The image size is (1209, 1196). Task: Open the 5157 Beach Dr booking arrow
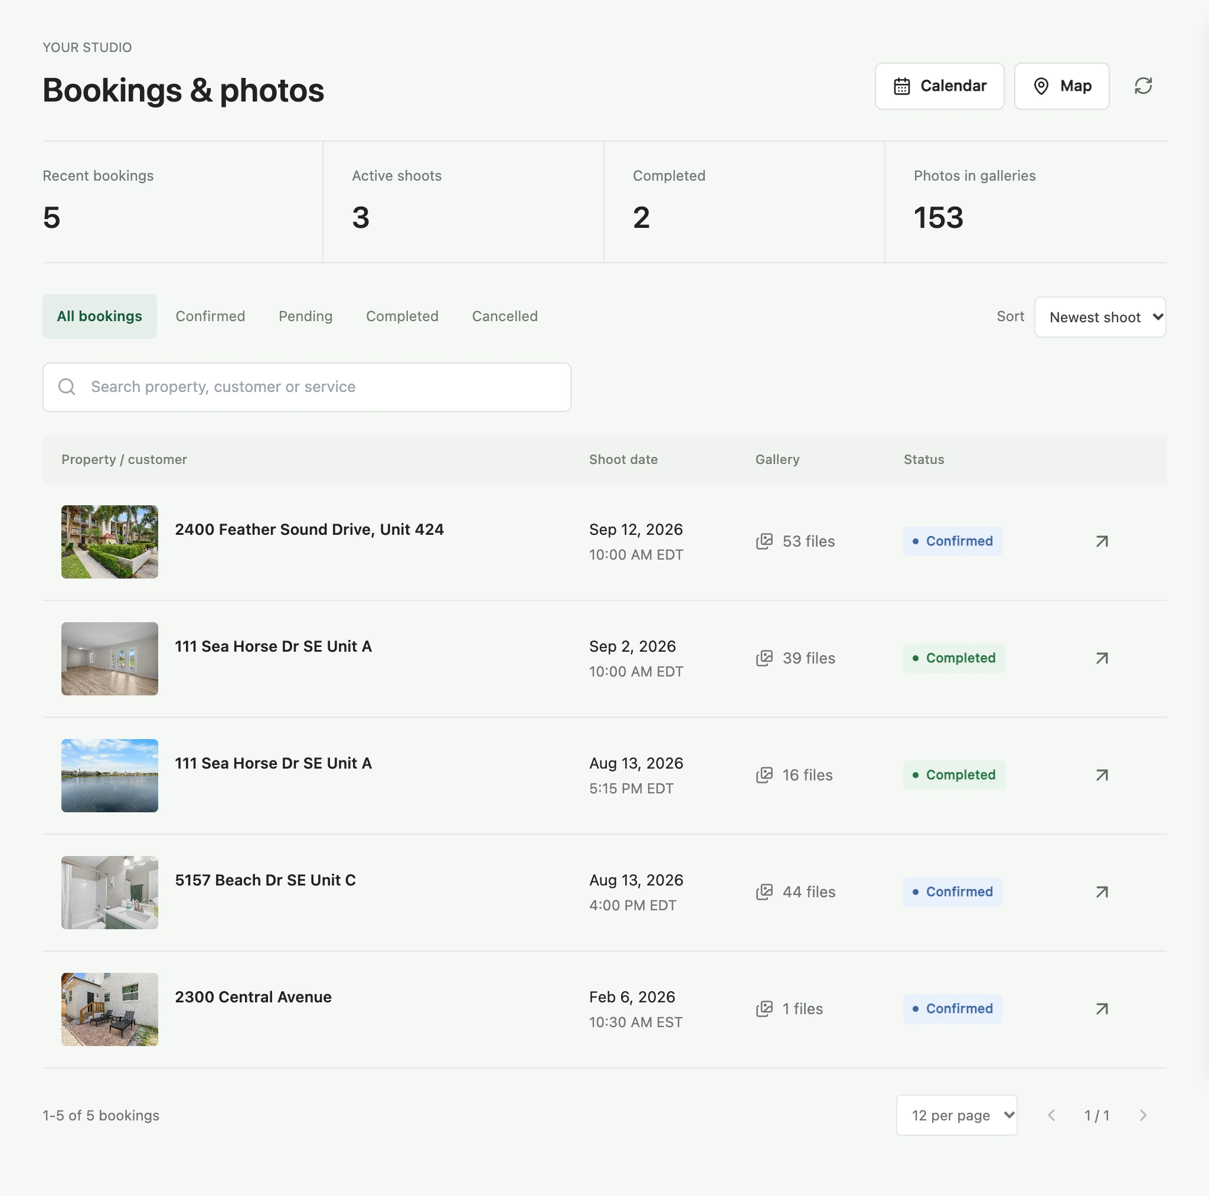click(x=1102, y=892)
